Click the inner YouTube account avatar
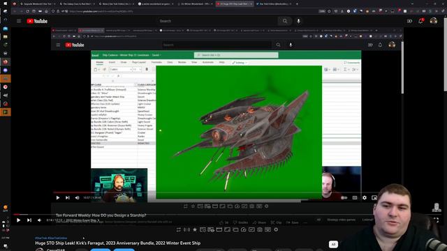 [392, 45]
